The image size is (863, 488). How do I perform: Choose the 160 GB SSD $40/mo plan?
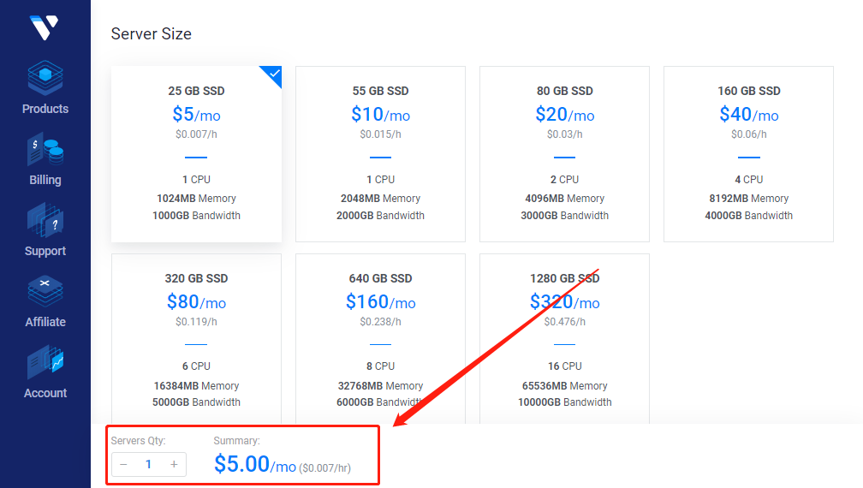(x=748, y=154)
